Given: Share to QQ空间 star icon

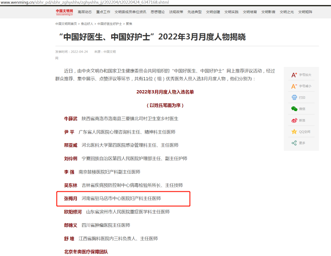Looking at the screenshot, I should [294, 132].
